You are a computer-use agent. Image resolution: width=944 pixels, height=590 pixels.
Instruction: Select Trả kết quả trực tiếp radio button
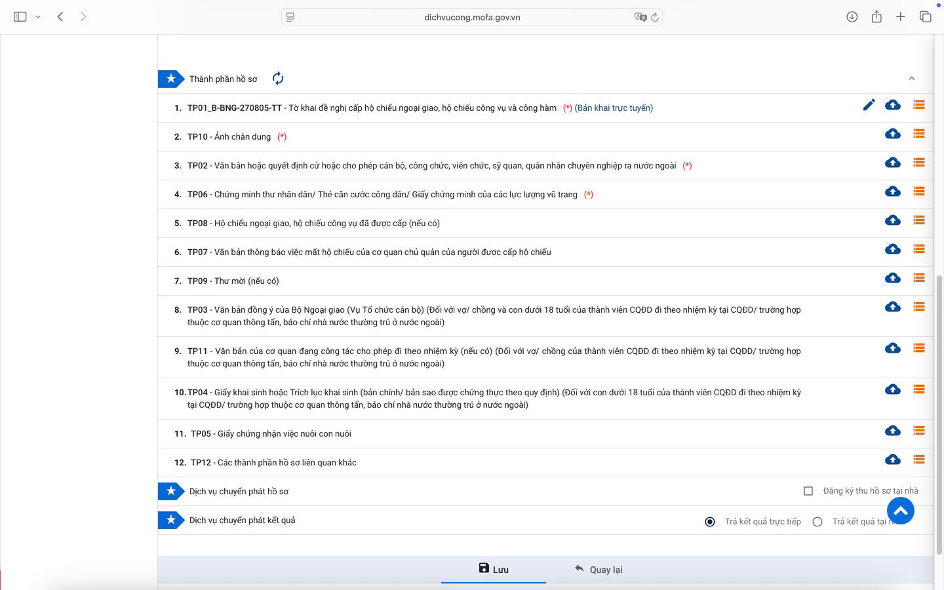pyautogui.click(x=710, y=522)
